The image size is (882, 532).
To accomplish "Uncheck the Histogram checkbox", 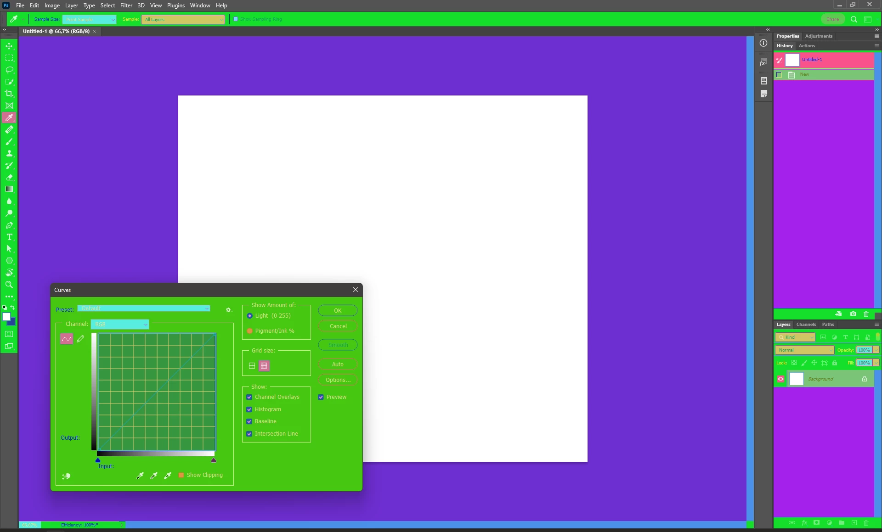I will pyautogui.click(x=249, y=409).
